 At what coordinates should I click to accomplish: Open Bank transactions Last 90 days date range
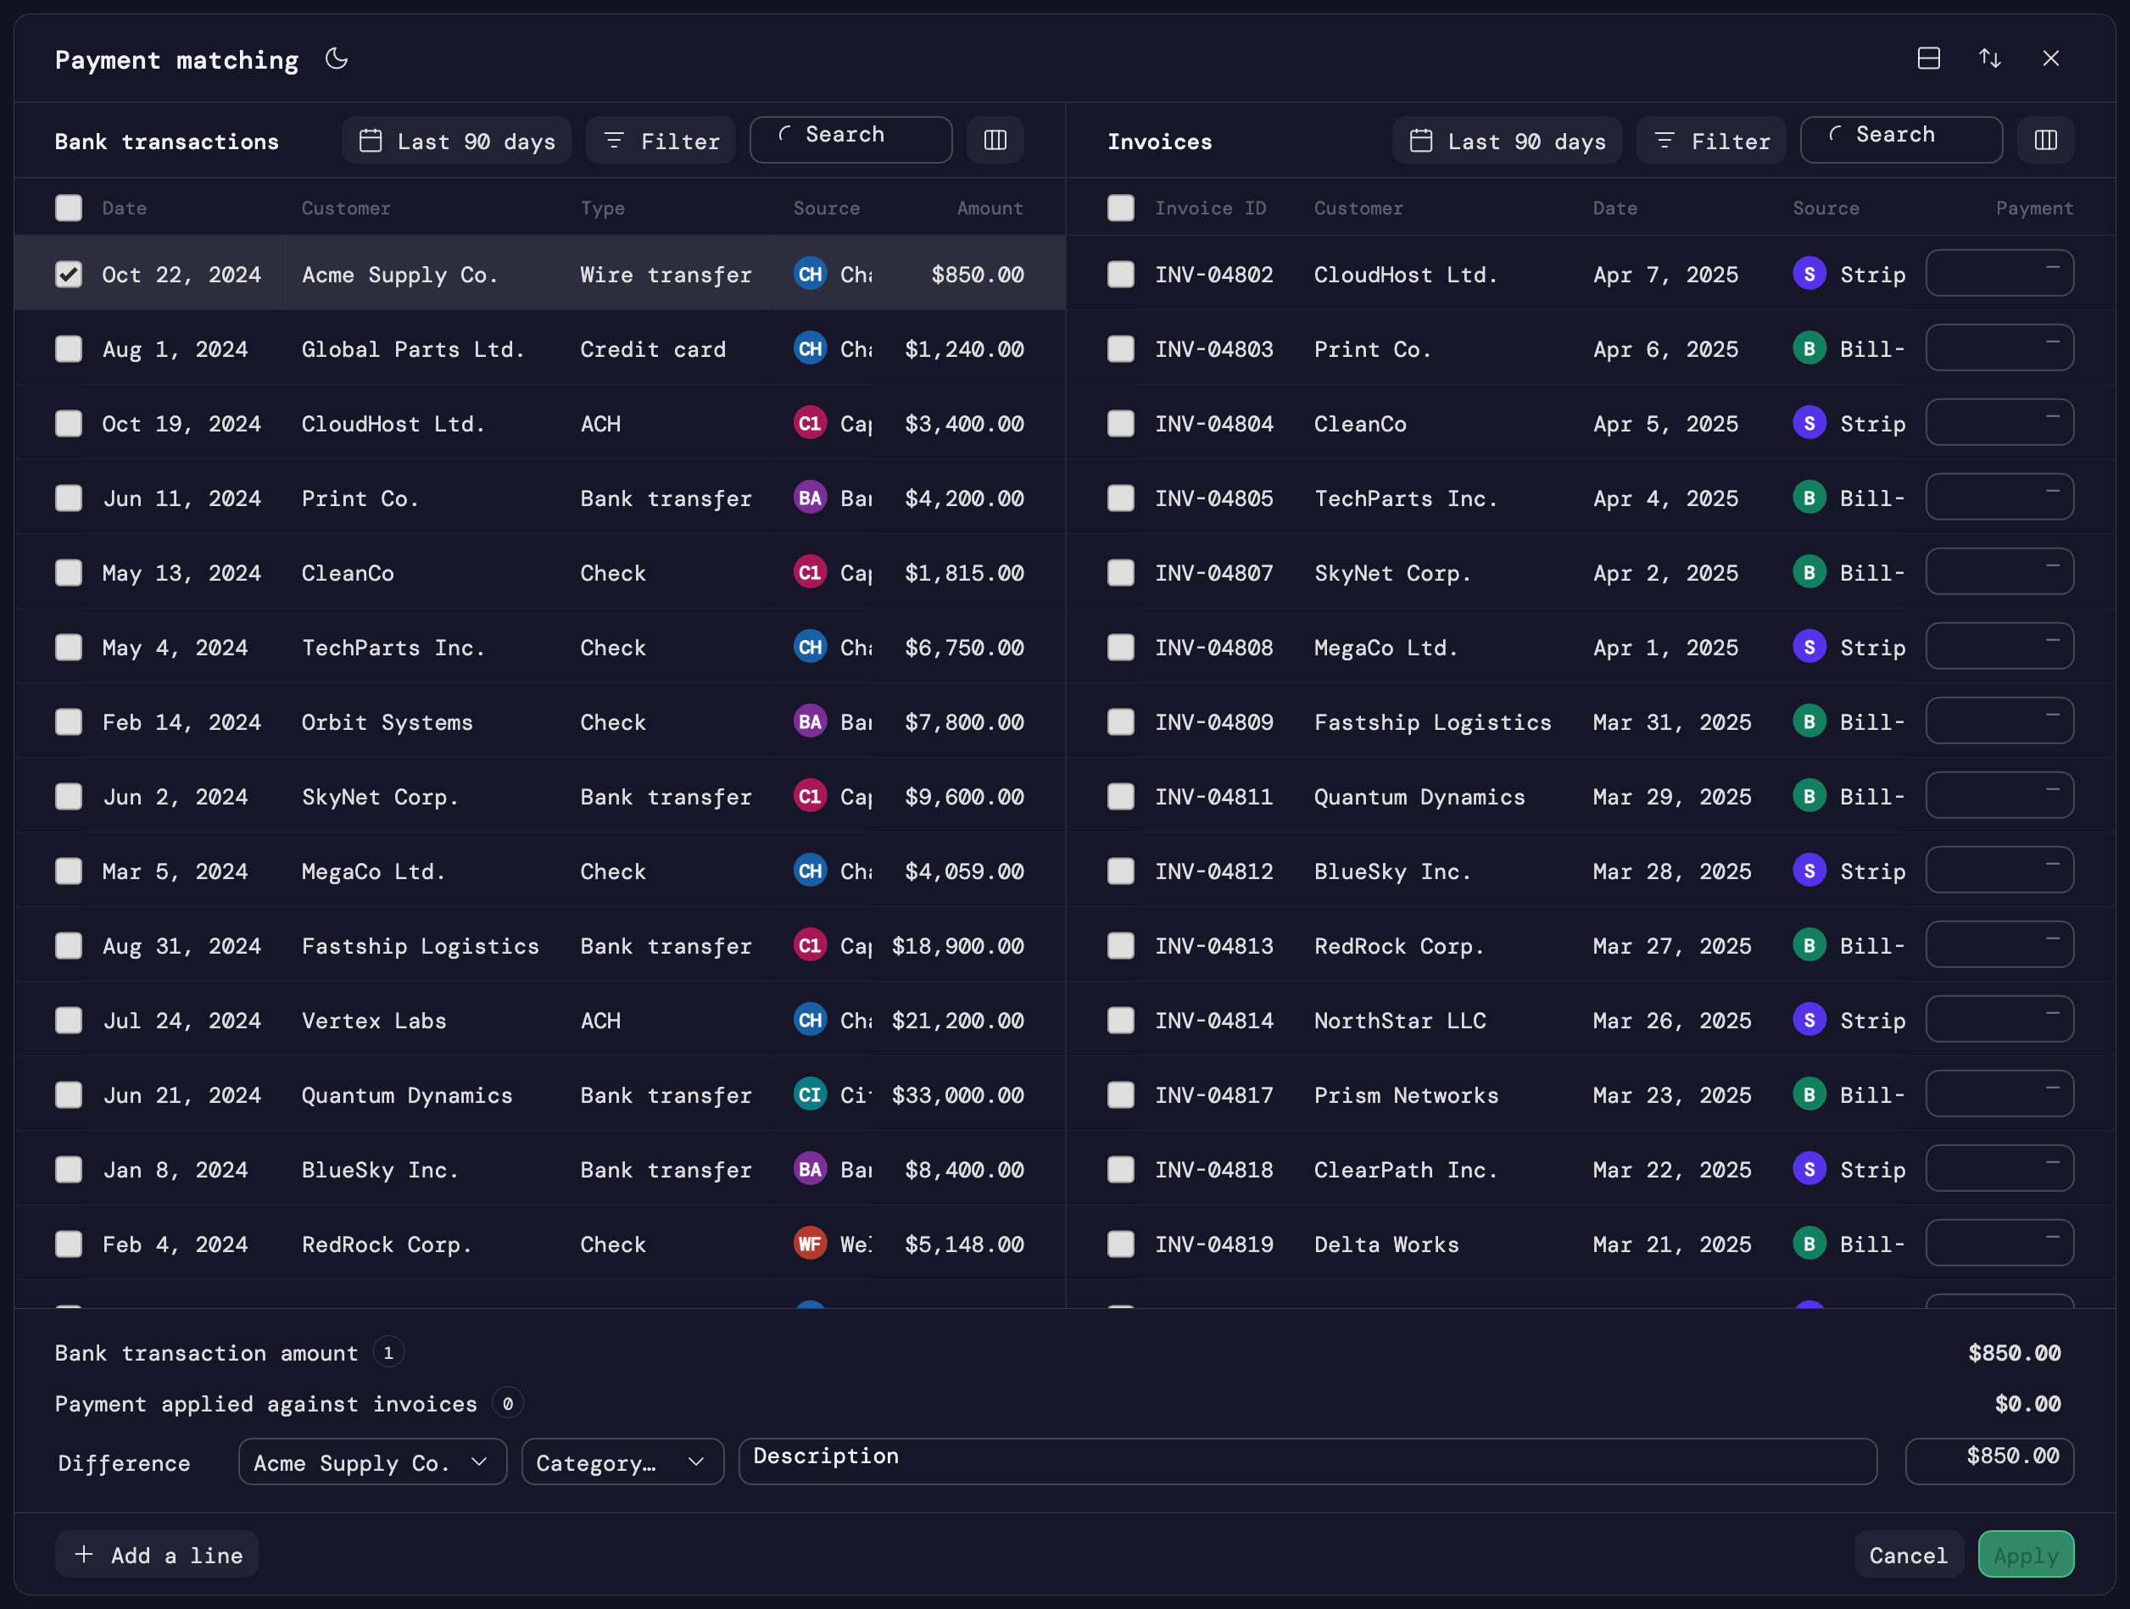click(x=456, y=141)
